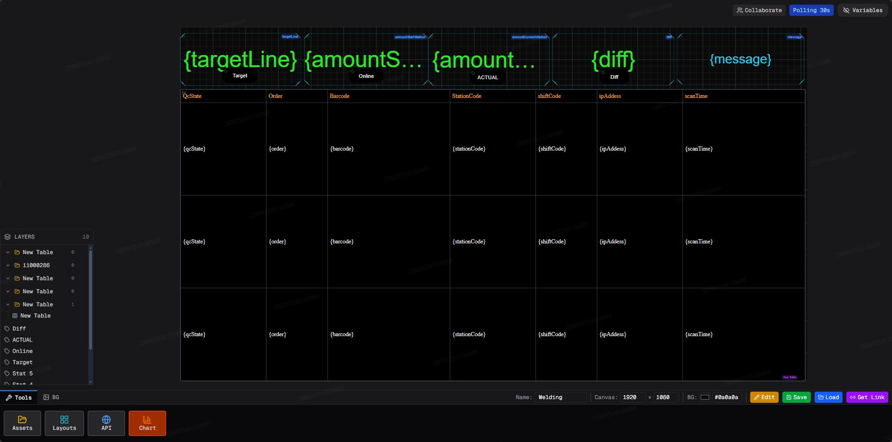Click the Online label on canvas
The image size is (892, 442).
click(366, 76)
